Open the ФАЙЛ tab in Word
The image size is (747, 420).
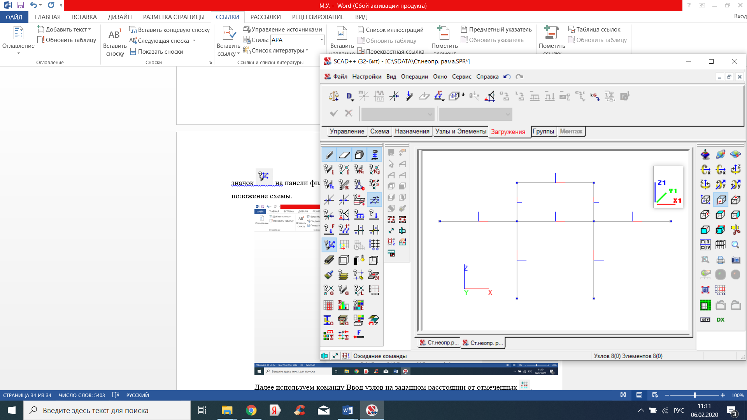tap(14, 17)
